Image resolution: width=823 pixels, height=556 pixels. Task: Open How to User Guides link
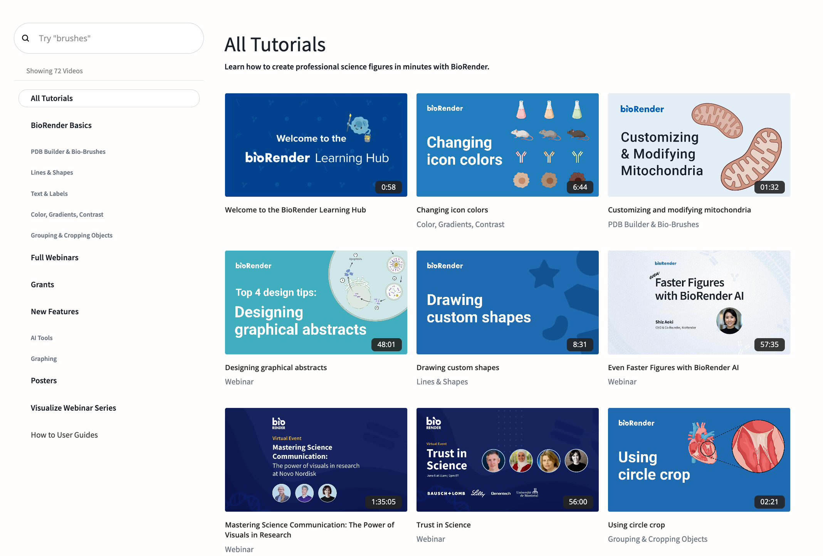(x=64, y=435)
